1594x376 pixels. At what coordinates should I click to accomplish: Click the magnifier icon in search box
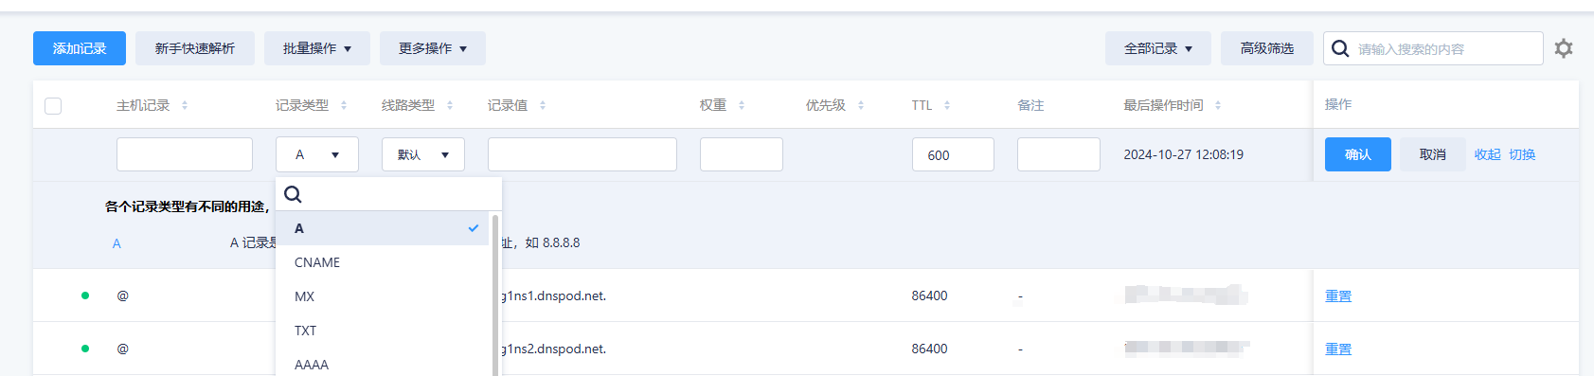[x=1340, y=48]
